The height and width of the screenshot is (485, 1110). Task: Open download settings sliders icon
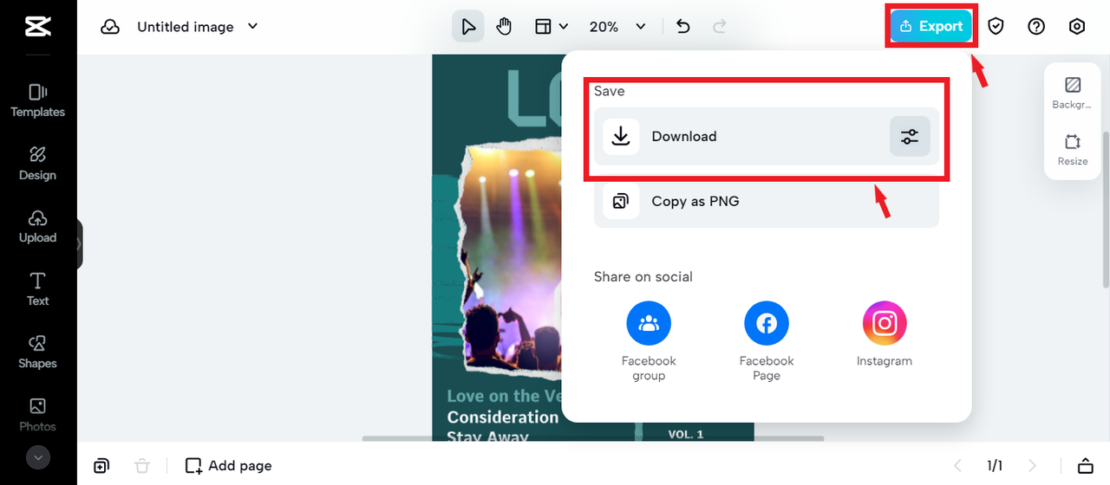(x=910, y=137)
